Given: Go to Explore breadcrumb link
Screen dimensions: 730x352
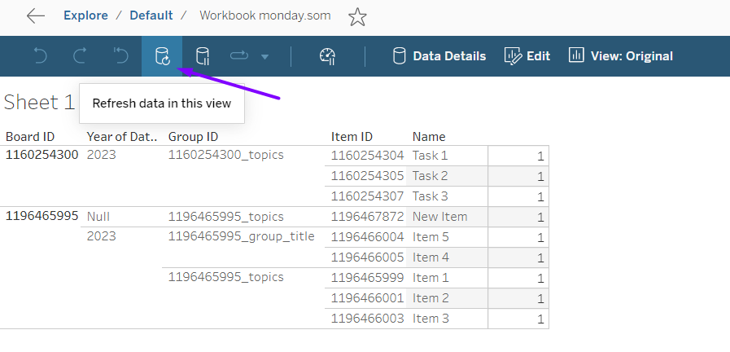Looking at the screenshot, I should (85, 15).
